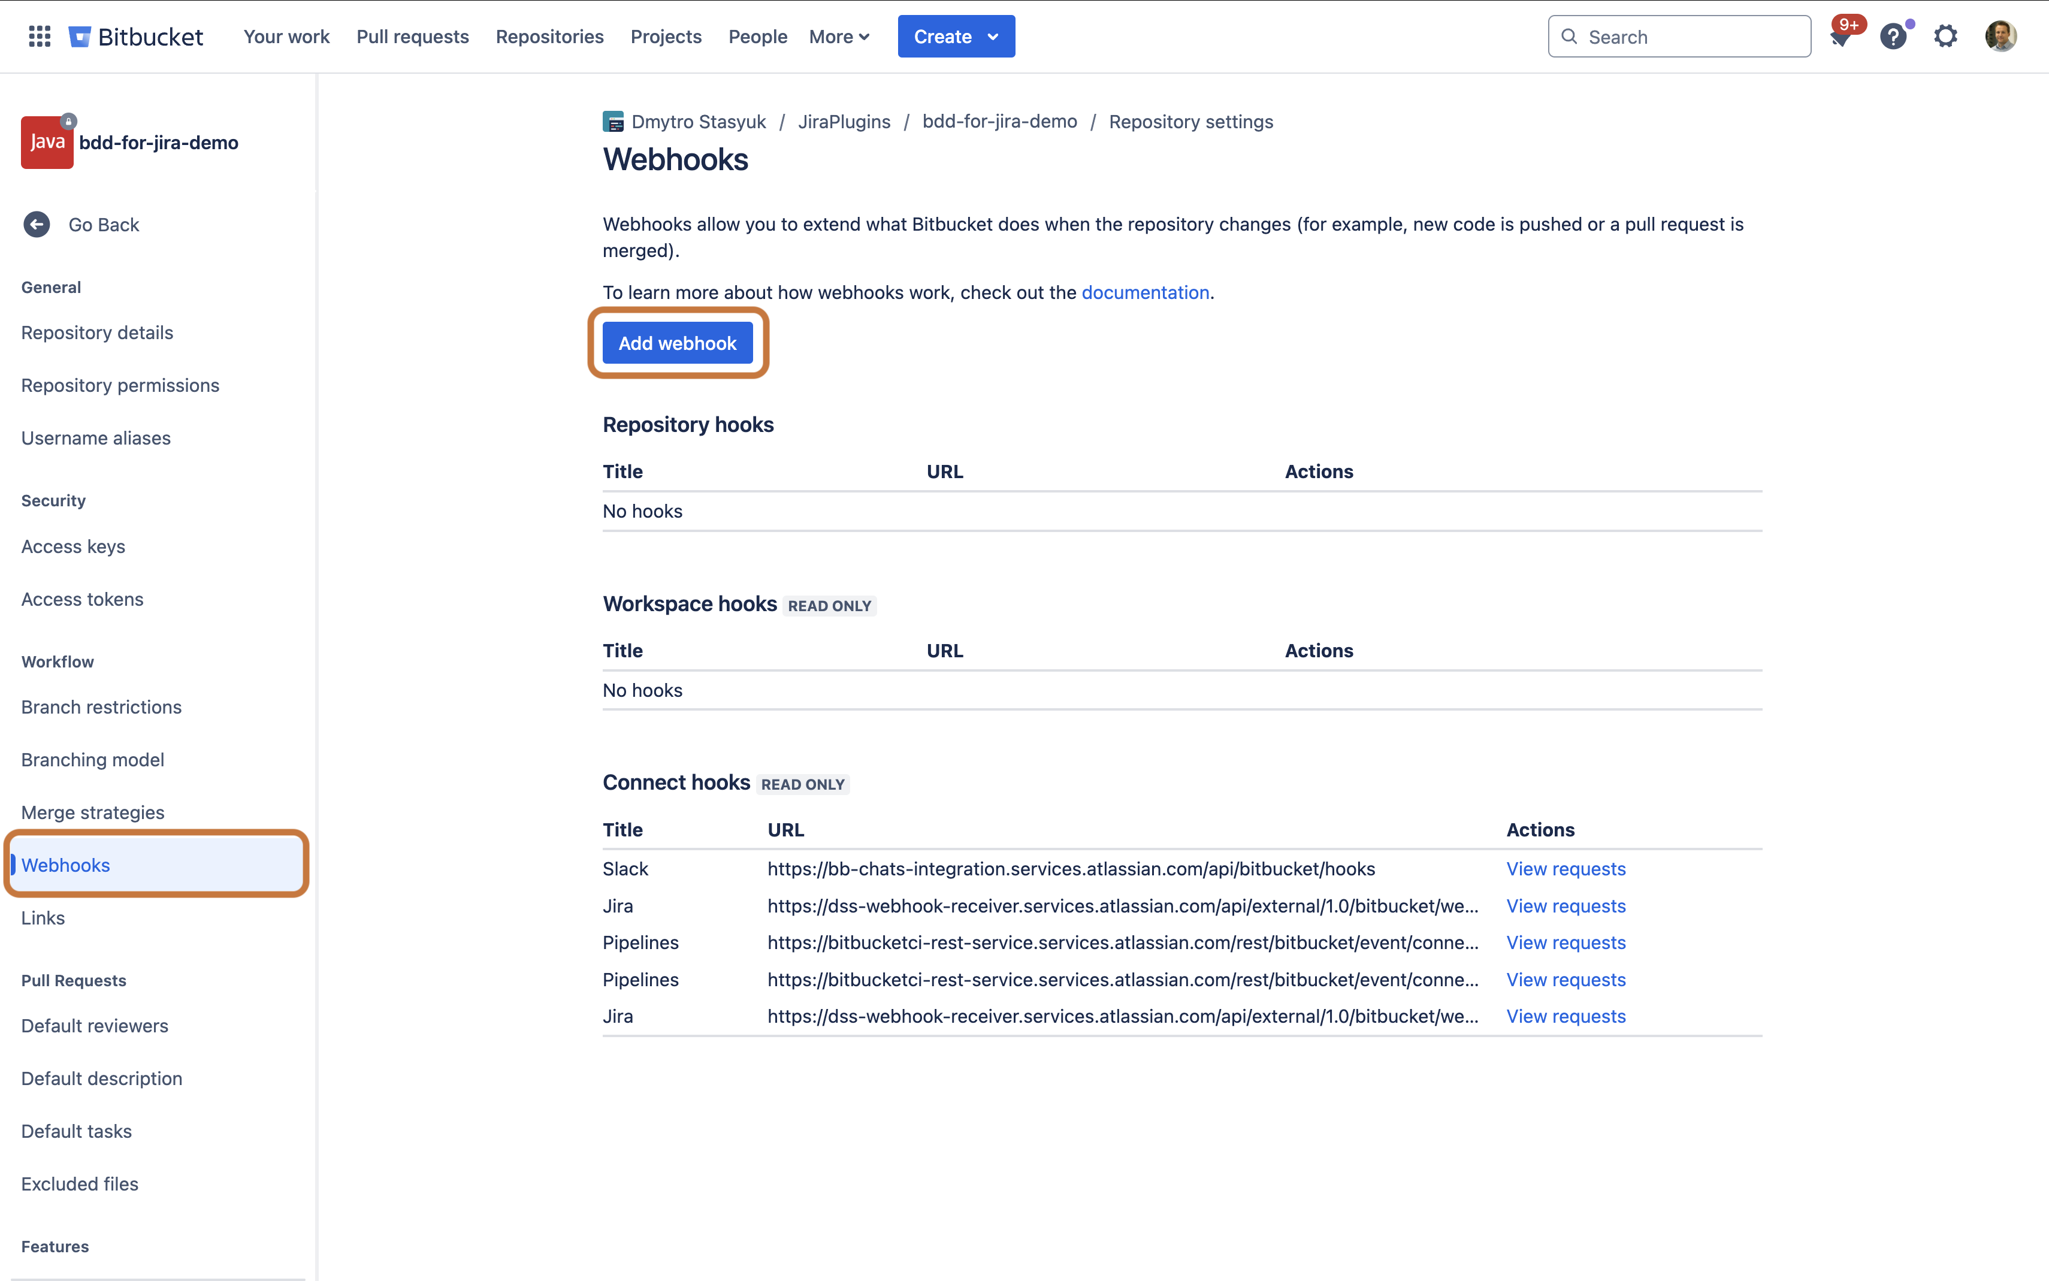Open the help question mark icon

click(x=1893, y=37)
